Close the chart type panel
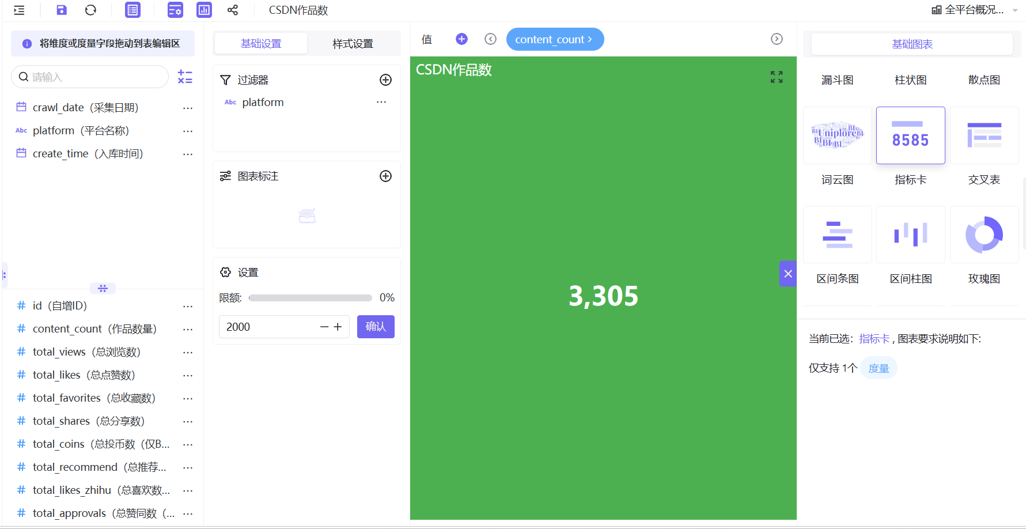 (788, 274)
